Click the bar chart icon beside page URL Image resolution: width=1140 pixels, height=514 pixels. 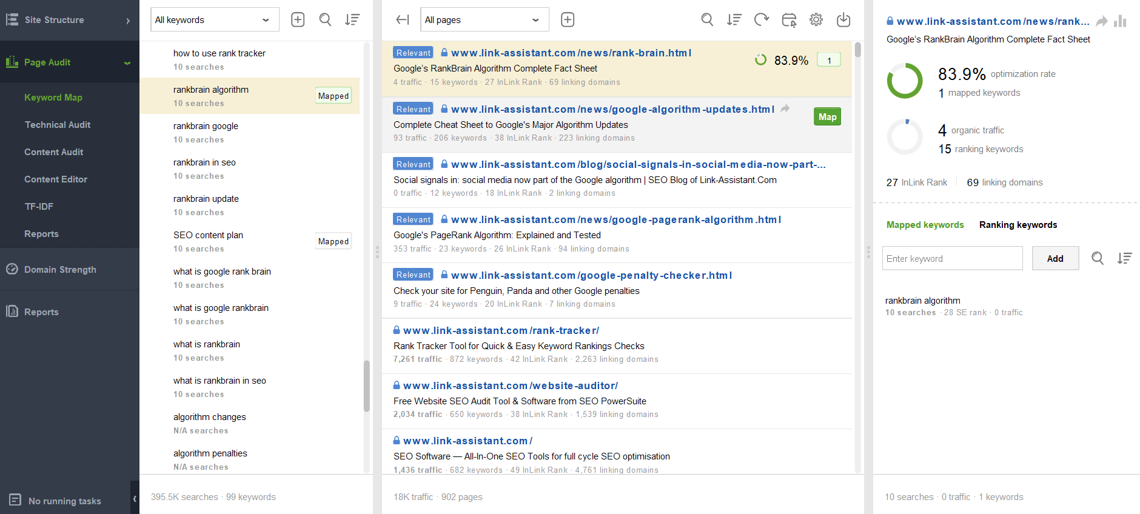tap(1120, 22)
